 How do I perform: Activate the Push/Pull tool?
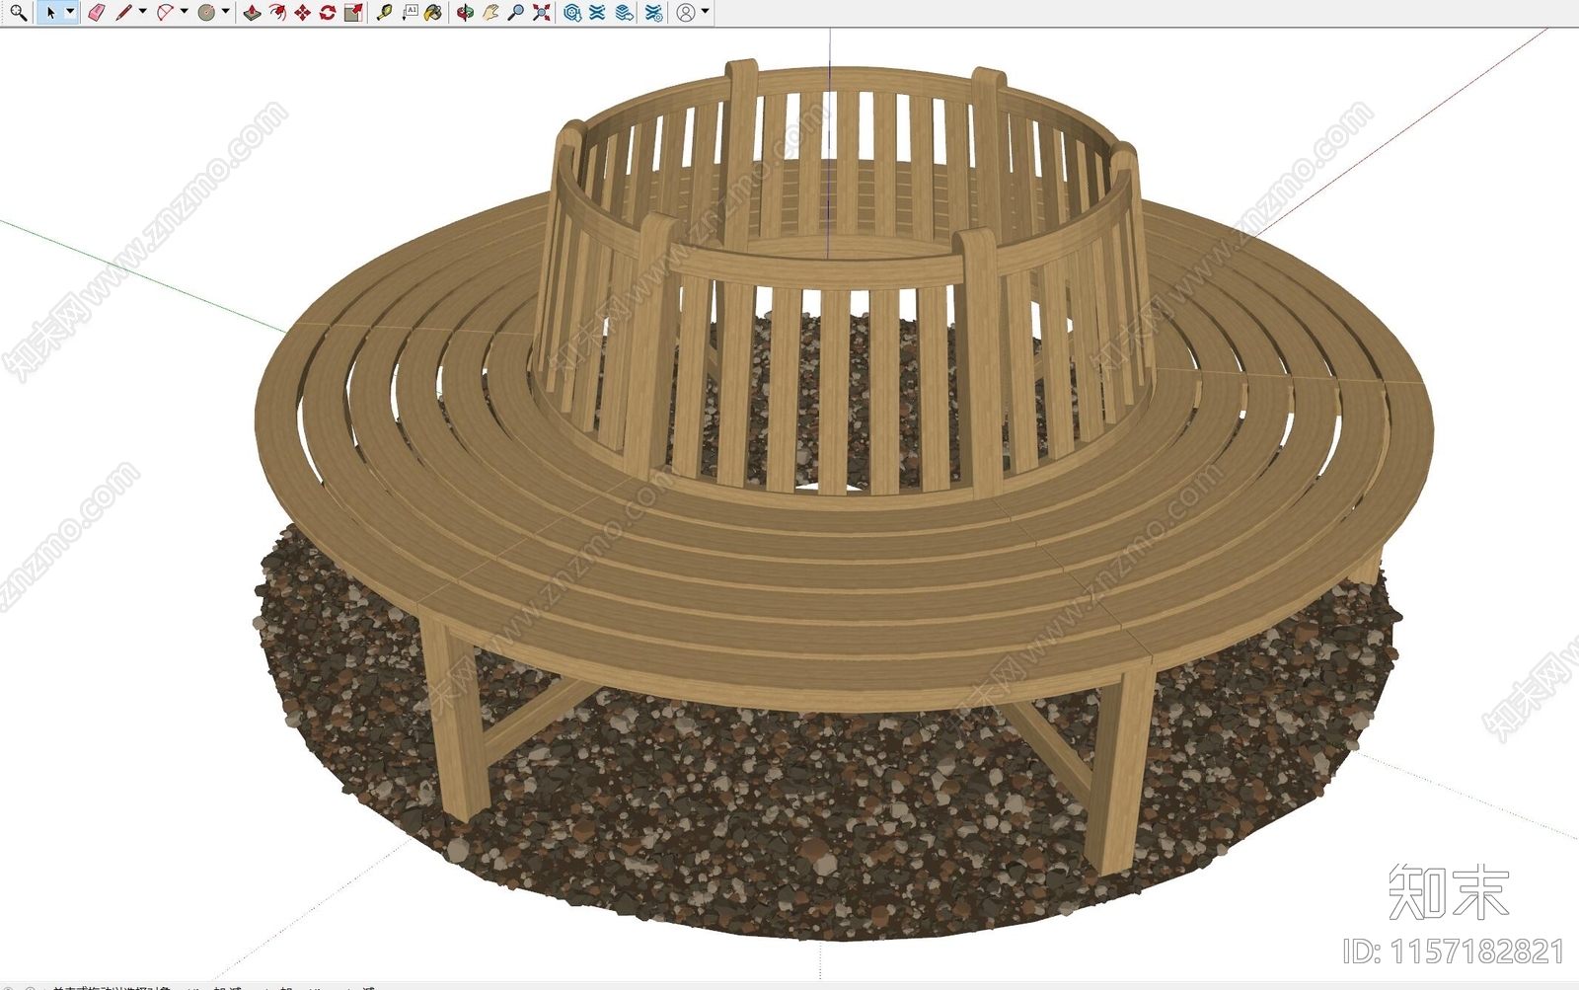click(x=252, y=13)
